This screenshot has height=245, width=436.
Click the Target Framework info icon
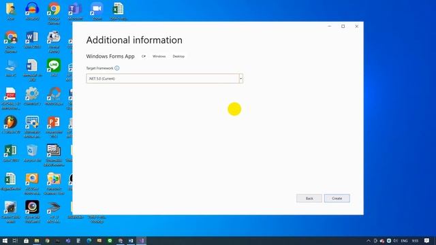[x=116, y=68]
